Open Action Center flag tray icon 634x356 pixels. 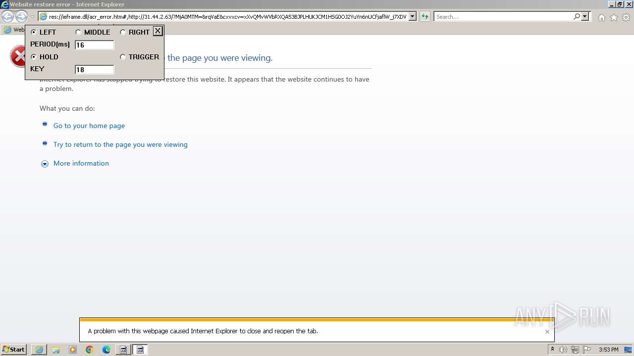coord(587,350)
